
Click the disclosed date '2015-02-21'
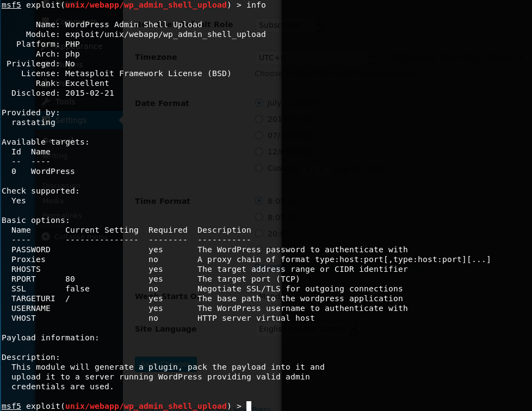pyautogui.click(x=90, y=94)
